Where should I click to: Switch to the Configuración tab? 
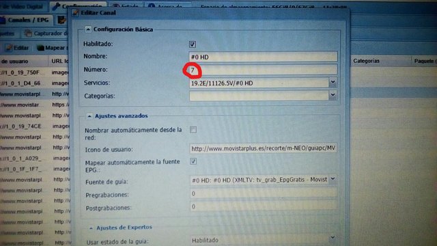[78, 6]
